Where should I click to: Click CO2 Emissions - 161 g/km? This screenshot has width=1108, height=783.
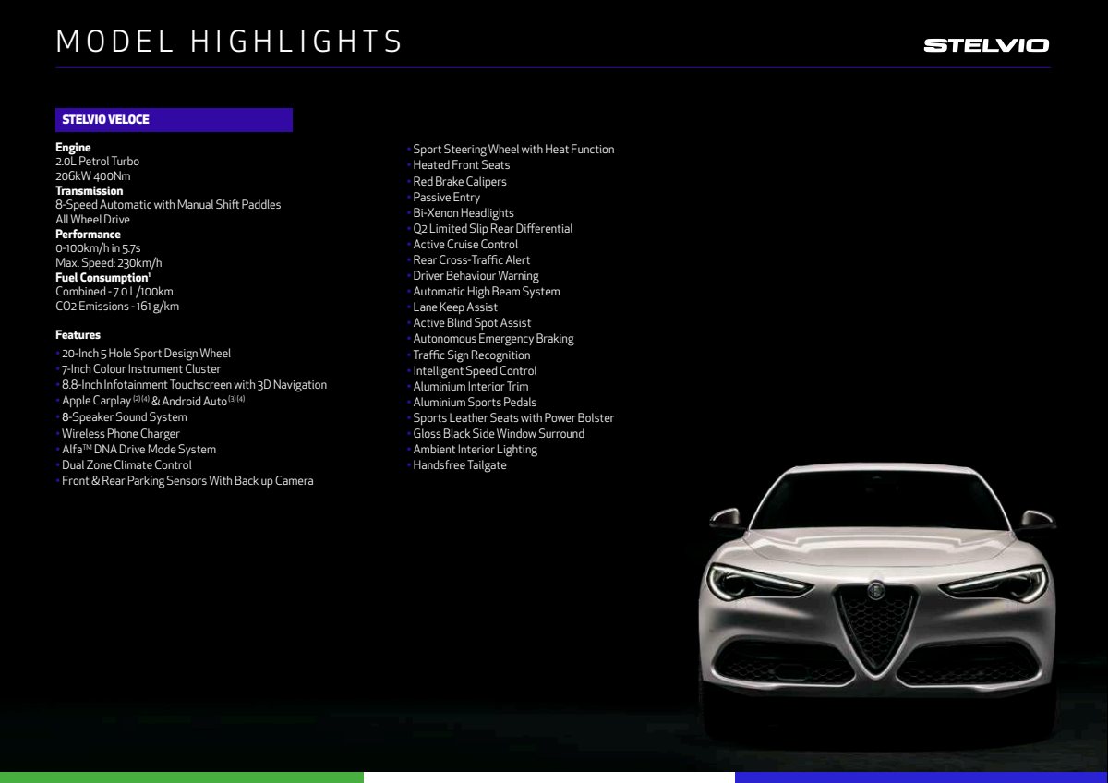117,307
